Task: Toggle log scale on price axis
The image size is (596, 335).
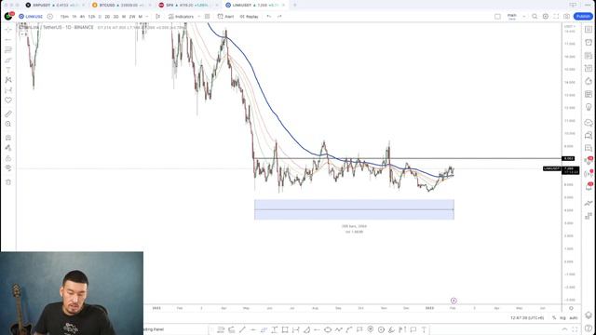Action: (x=562, y=318)
